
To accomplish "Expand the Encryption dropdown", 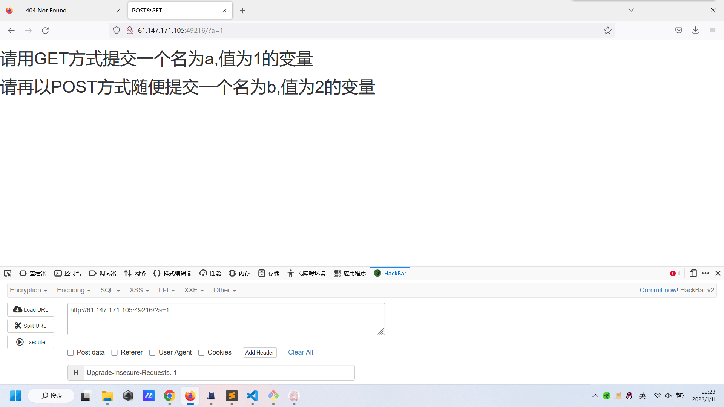I will pyautogui.click(x=29, y=290).
